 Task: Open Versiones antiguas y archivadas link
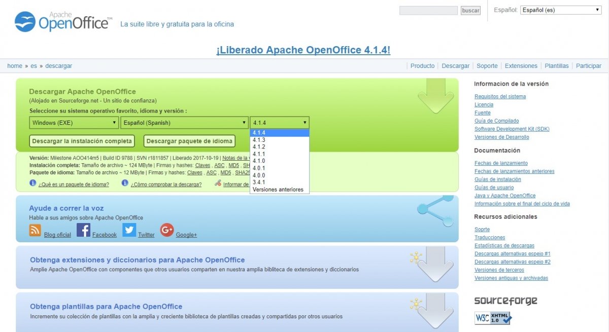(x=511, y=278)
